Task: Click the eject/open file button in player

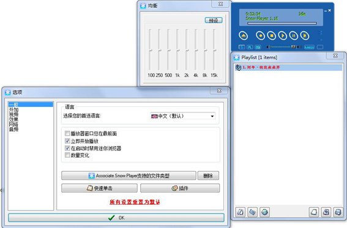Action: point(243,35)
